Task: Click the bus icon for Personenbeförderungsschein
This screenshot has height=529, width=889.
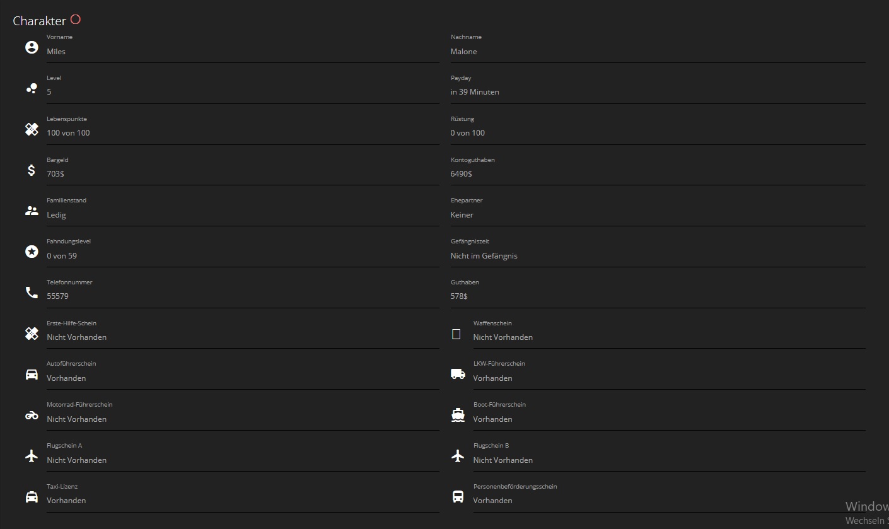Action: tap(458, 497)
